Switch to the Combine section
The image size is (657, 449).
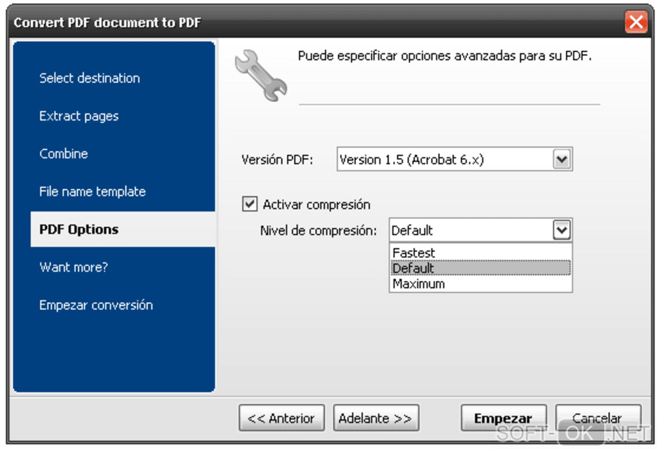pyautogui.click(x=64, y=153)
